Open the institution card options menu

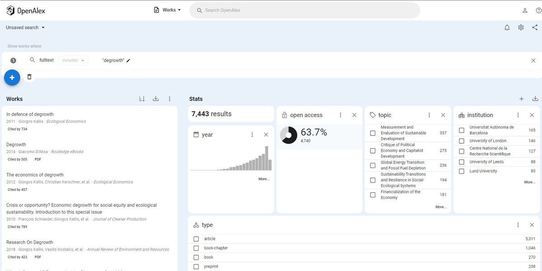pyautogui.click(x=518, y=115)
